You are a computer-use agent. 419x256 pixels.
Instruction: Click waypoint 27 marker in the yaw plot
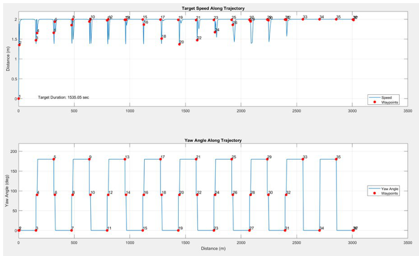[249, 230]
